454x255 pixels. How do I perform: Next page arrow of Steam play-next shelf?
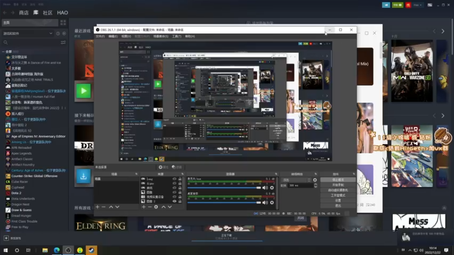pos(443,116)
